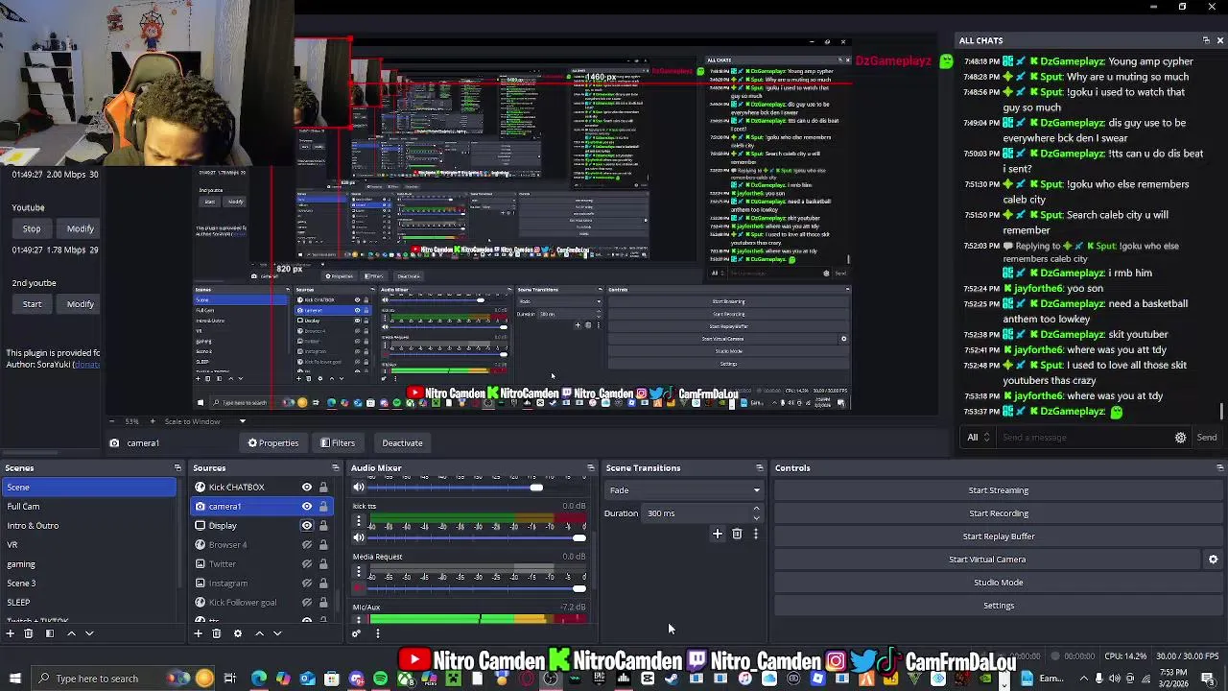Open Virtual Camera settings gear
1228x691 pixels.
point(1213,560)
